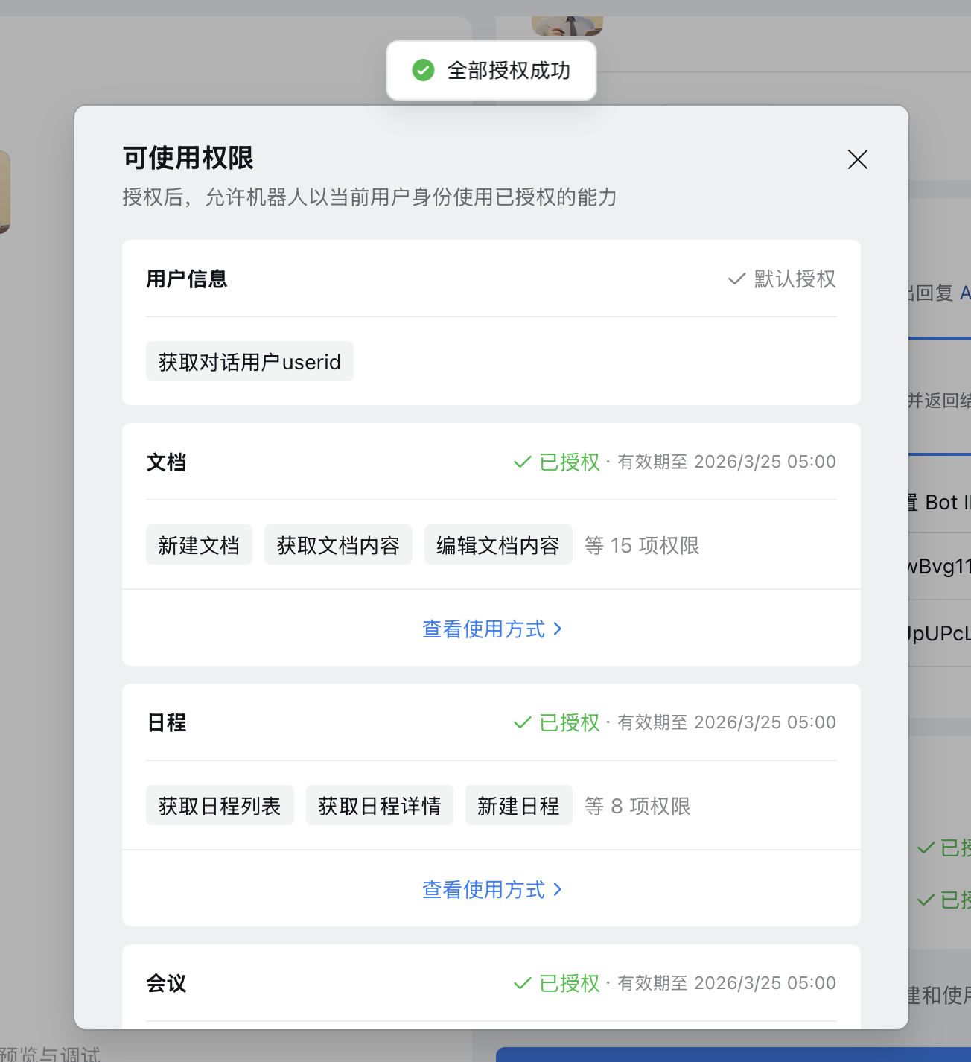
Task: Click the 文档 section heading
Action: [x=167, y=462]
